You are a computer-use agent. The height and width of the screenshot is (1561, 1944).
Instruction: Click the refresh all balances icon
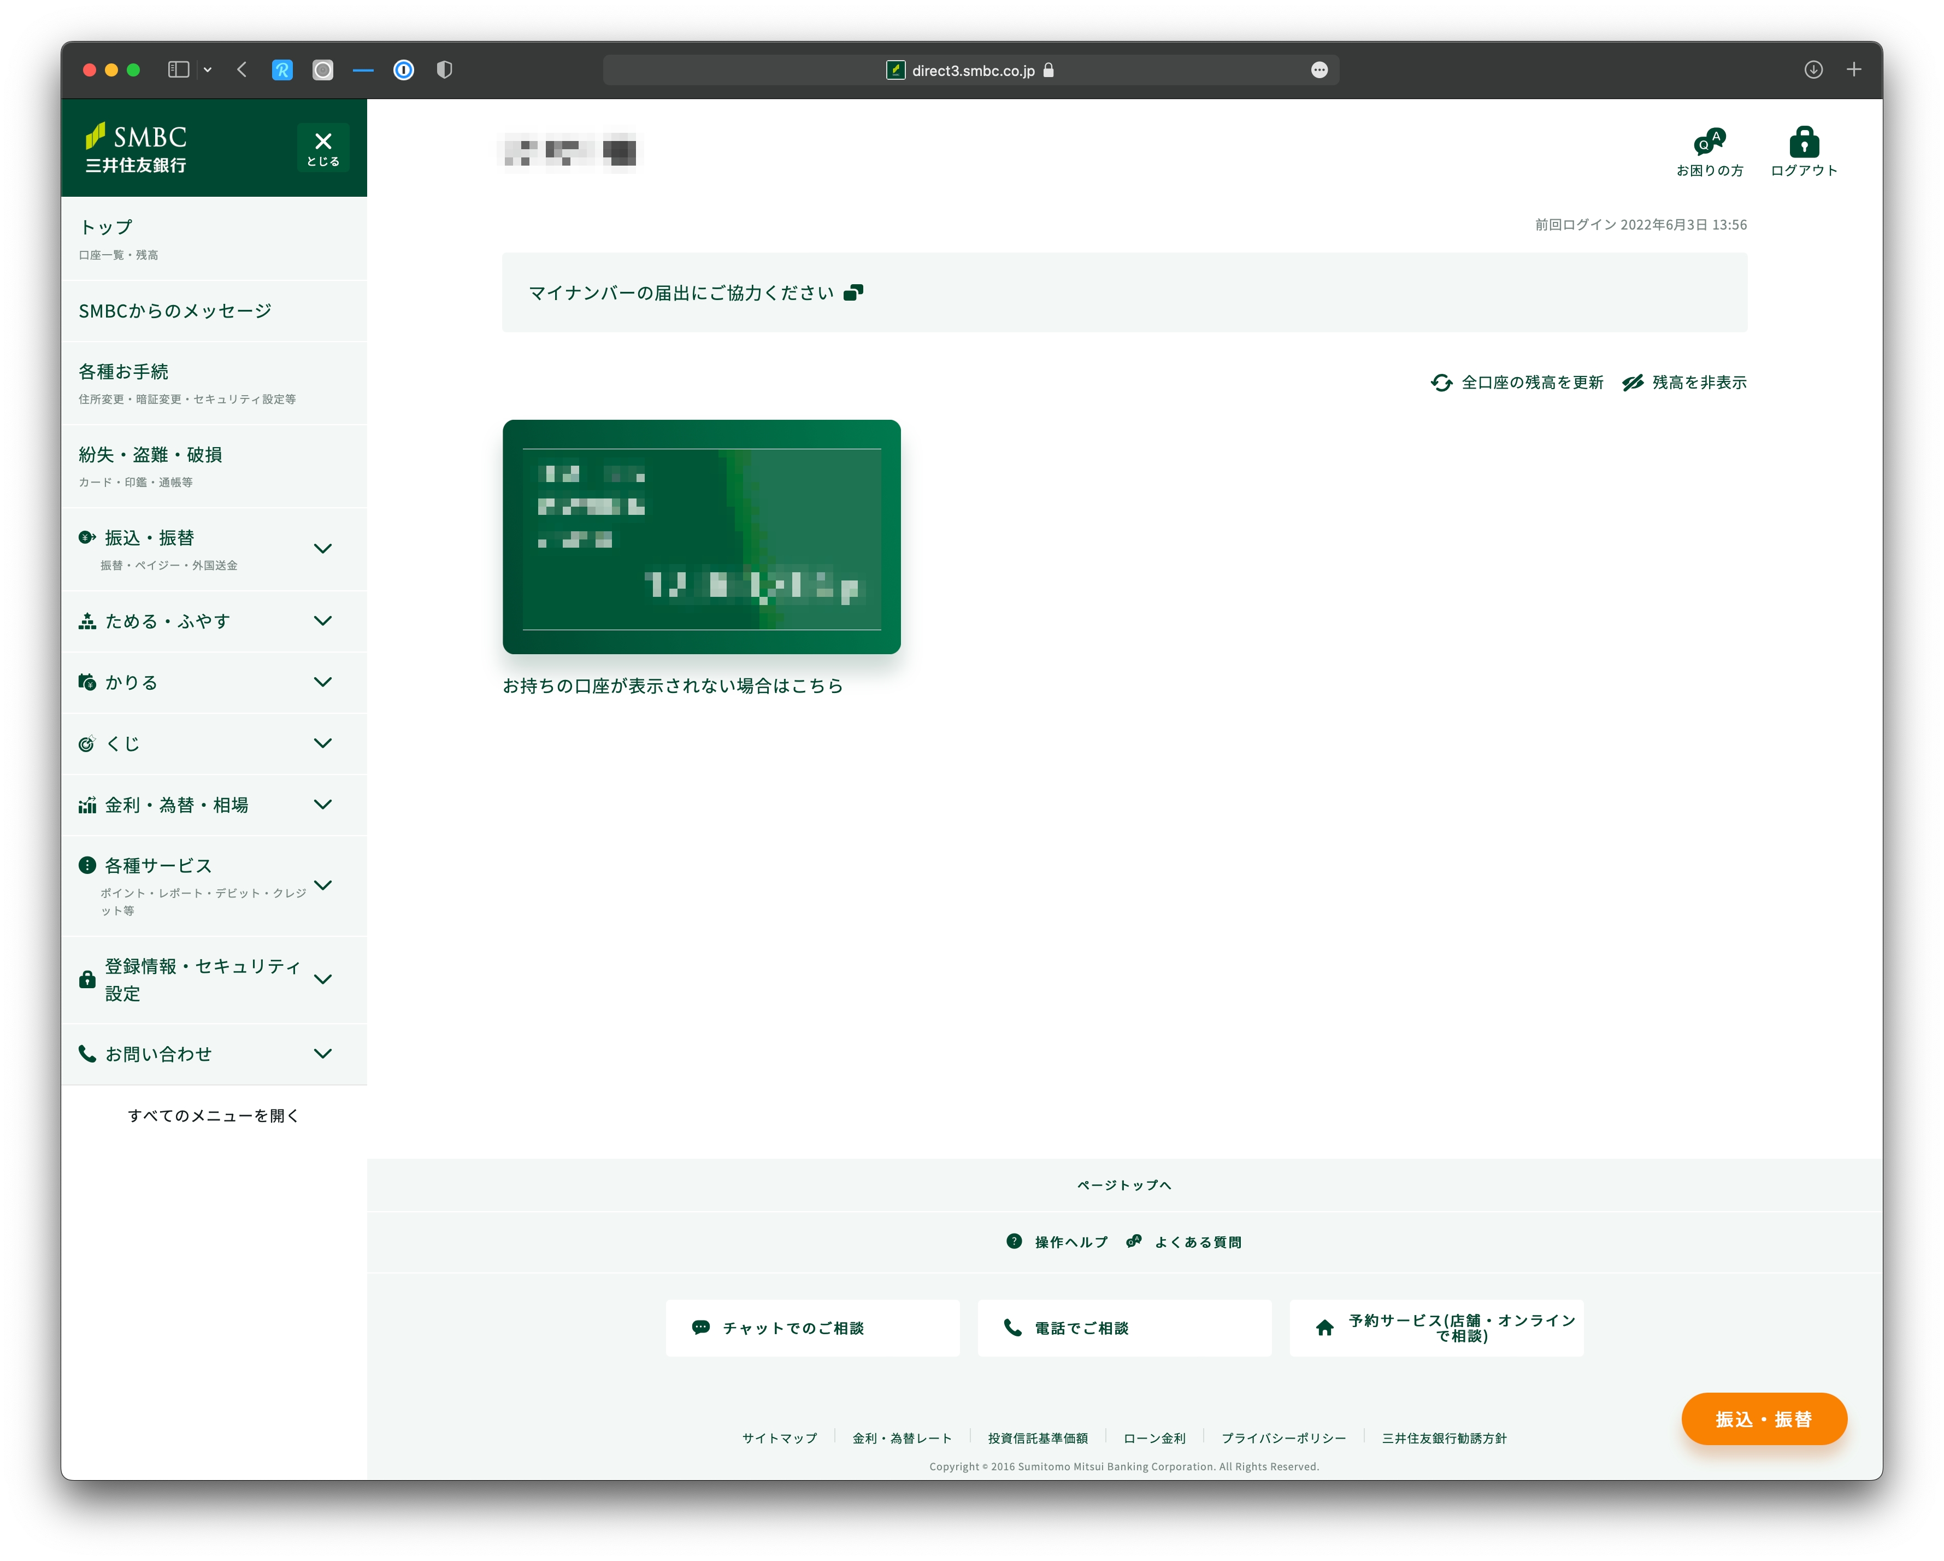(1441, 383)
